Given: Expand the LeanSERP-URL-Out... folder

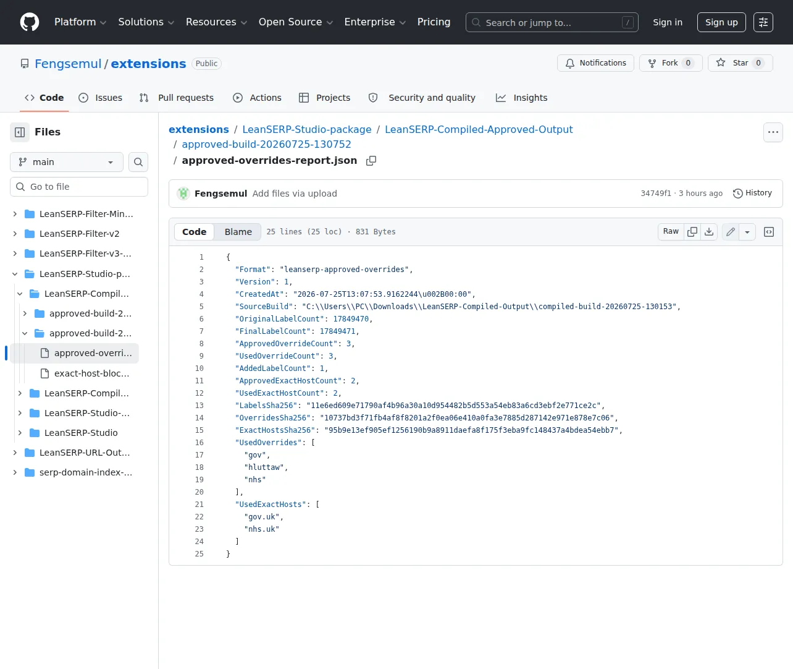Looking at the screenshot, I should click(15, 453).
